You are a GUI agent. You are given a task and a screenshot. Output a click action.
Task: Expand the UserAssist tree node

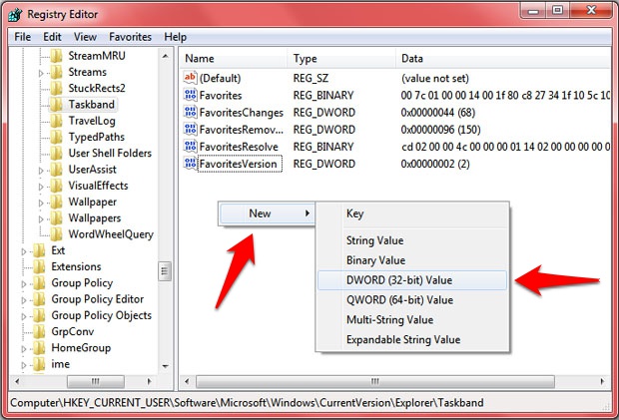tap(41, 171)
